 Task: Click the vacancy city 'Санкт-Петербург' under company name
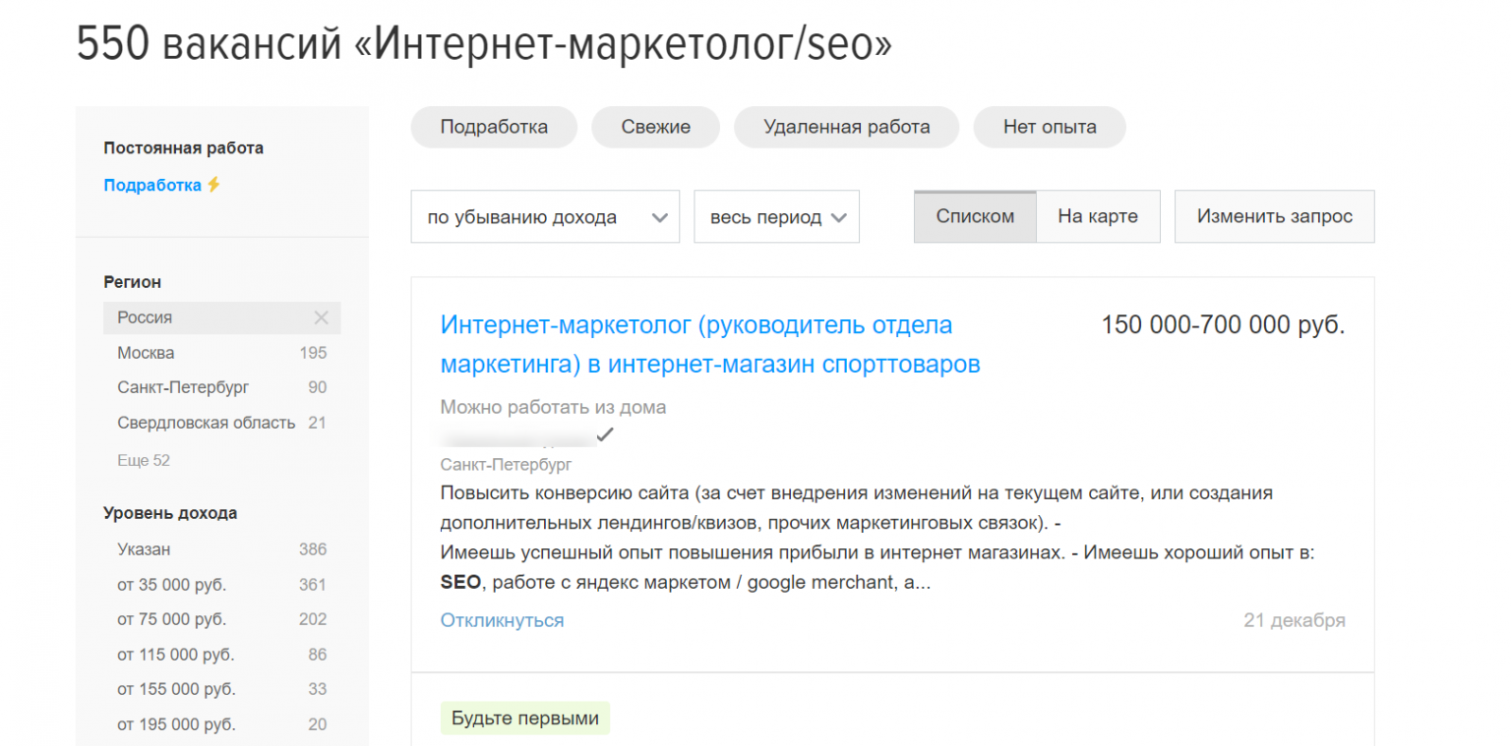point(506,465)
